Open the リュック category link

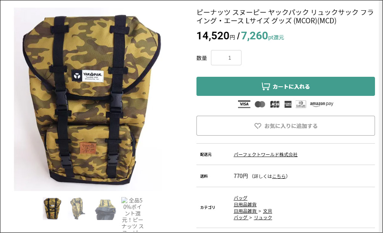click(263, 217)
